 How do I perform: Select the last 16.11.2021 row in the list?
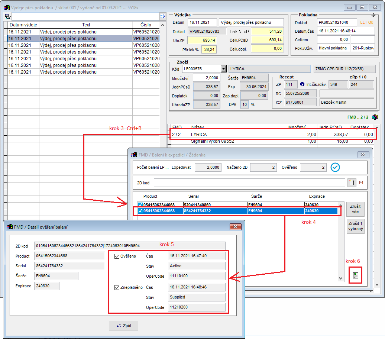[x=84, y=72]
